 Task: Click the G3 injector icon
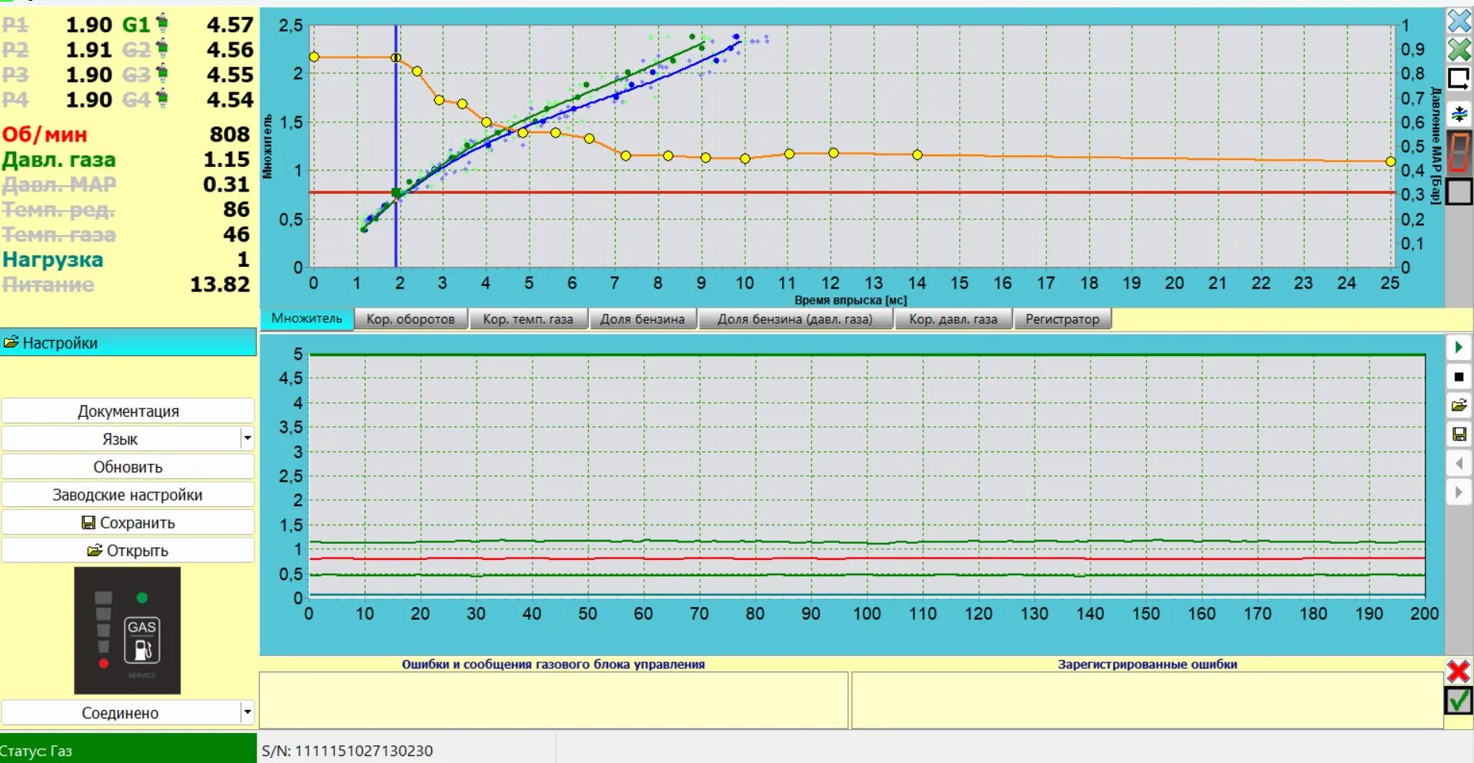(x=162, y=75)
